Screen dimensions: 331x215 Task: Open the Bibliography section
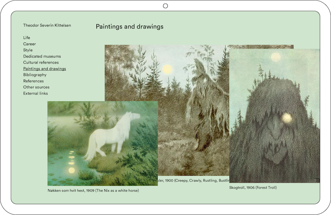pos(35,75)
